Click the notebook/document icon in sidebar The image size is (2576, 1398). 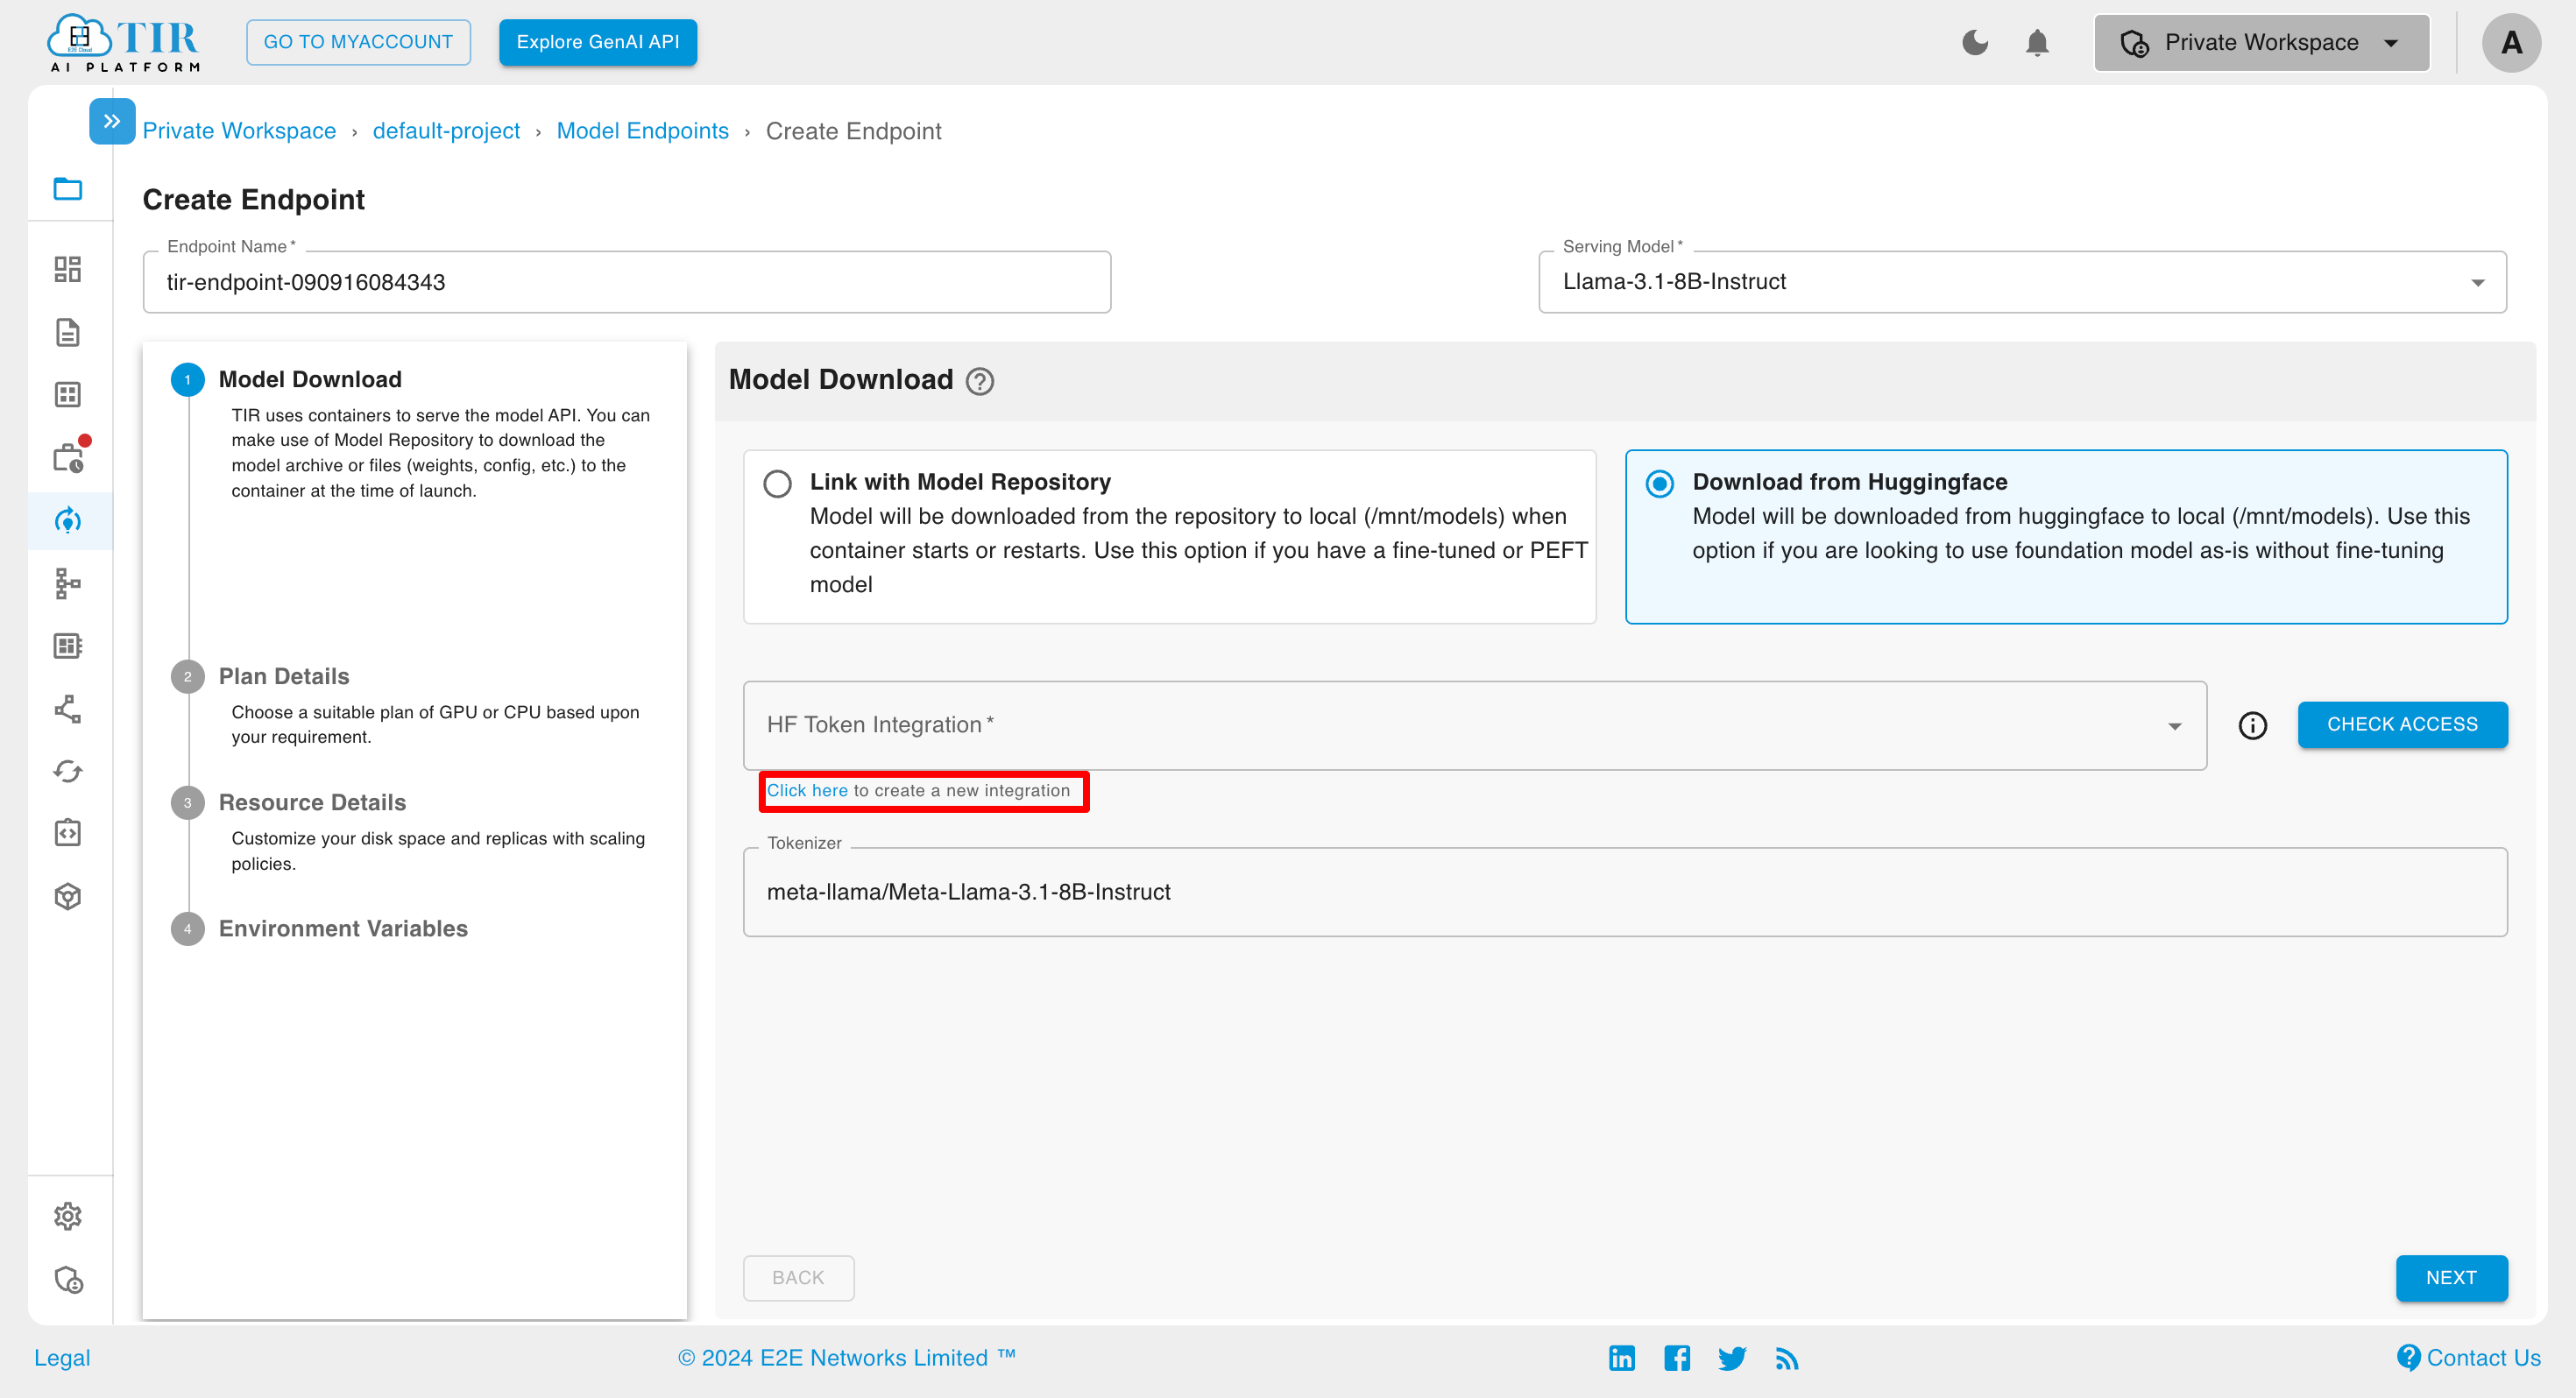point(69,332)
